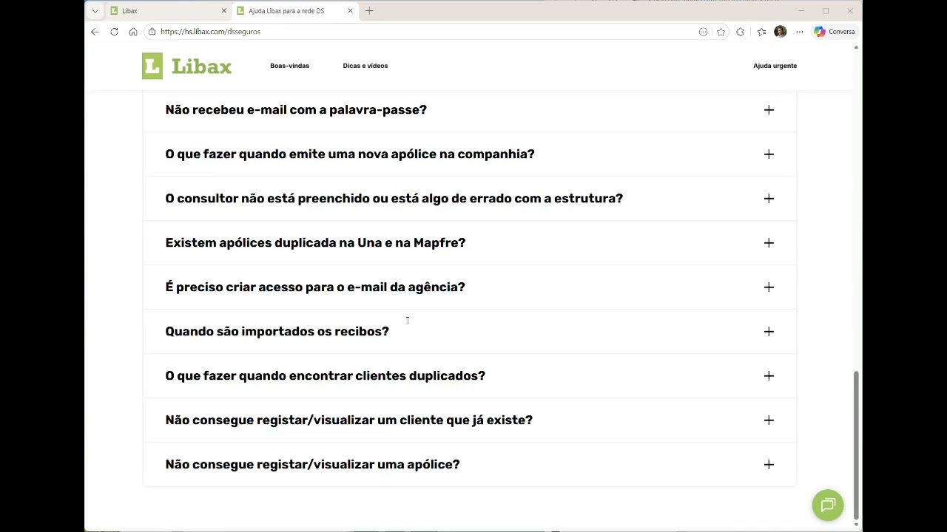The height and width of the screenshot is (532, 947).
Task: Open the address bar's round three-dots icon
Action: tap(703, 32)
